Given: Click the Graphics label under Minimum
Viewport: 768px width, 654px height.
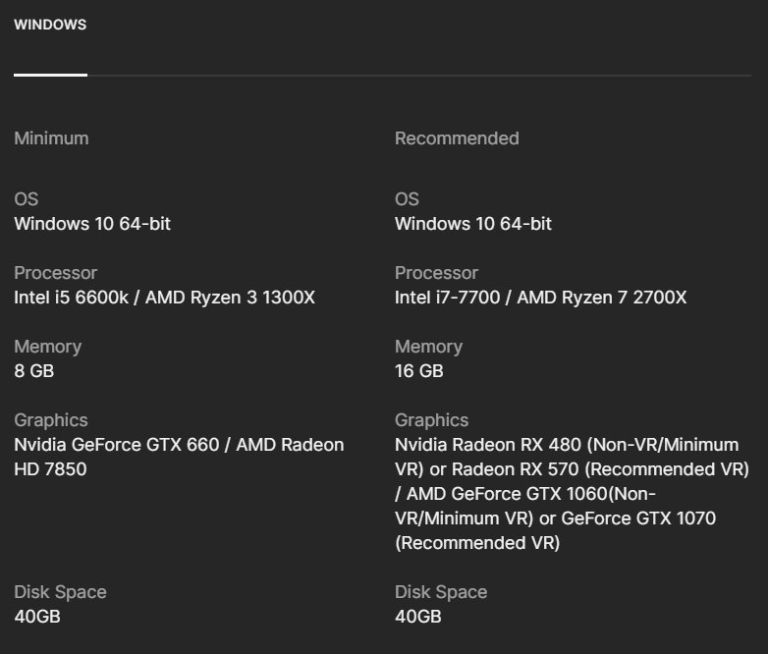Looking at the screenshot, I should click(51, 420).
